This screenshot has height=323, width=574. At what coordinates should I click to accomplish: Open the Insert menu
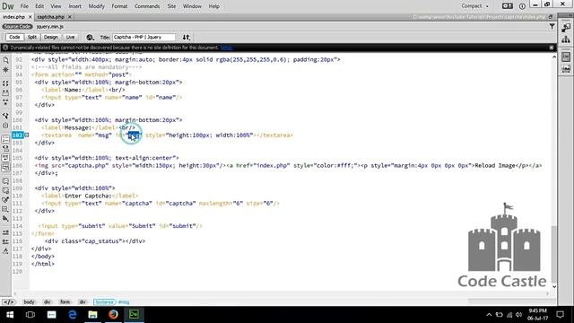75,6
